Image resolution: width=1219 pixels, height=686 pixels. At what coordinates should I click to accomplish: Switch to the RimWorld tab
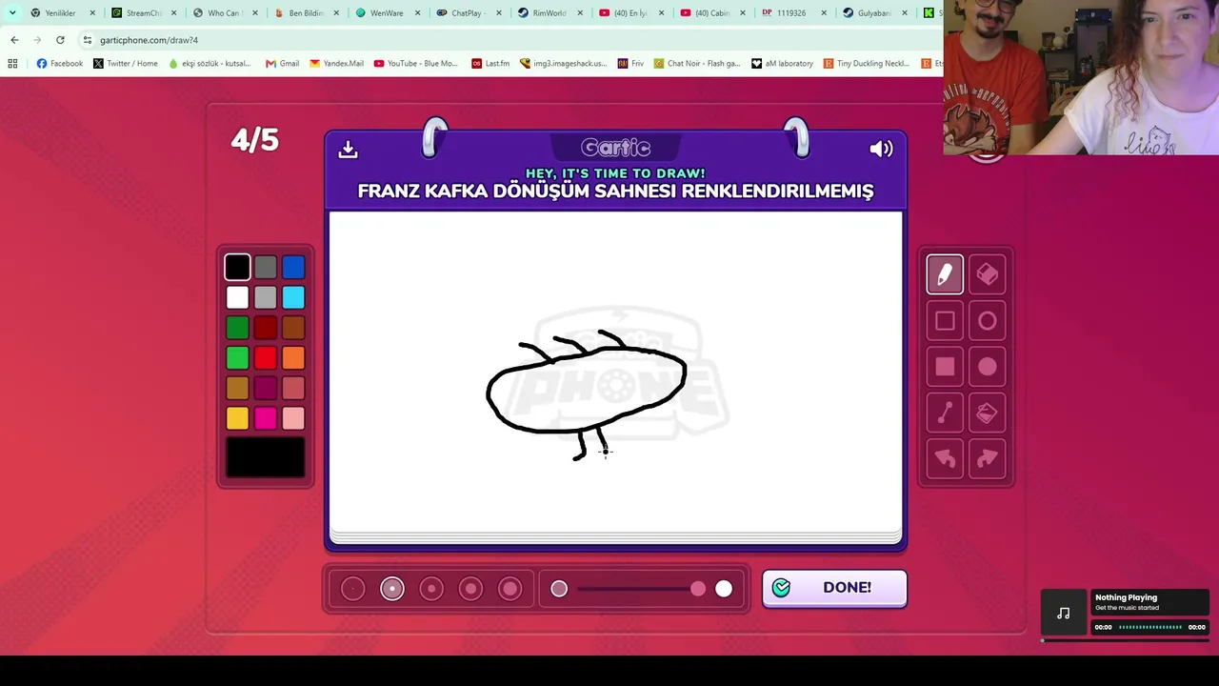click(x=550, y=12)
